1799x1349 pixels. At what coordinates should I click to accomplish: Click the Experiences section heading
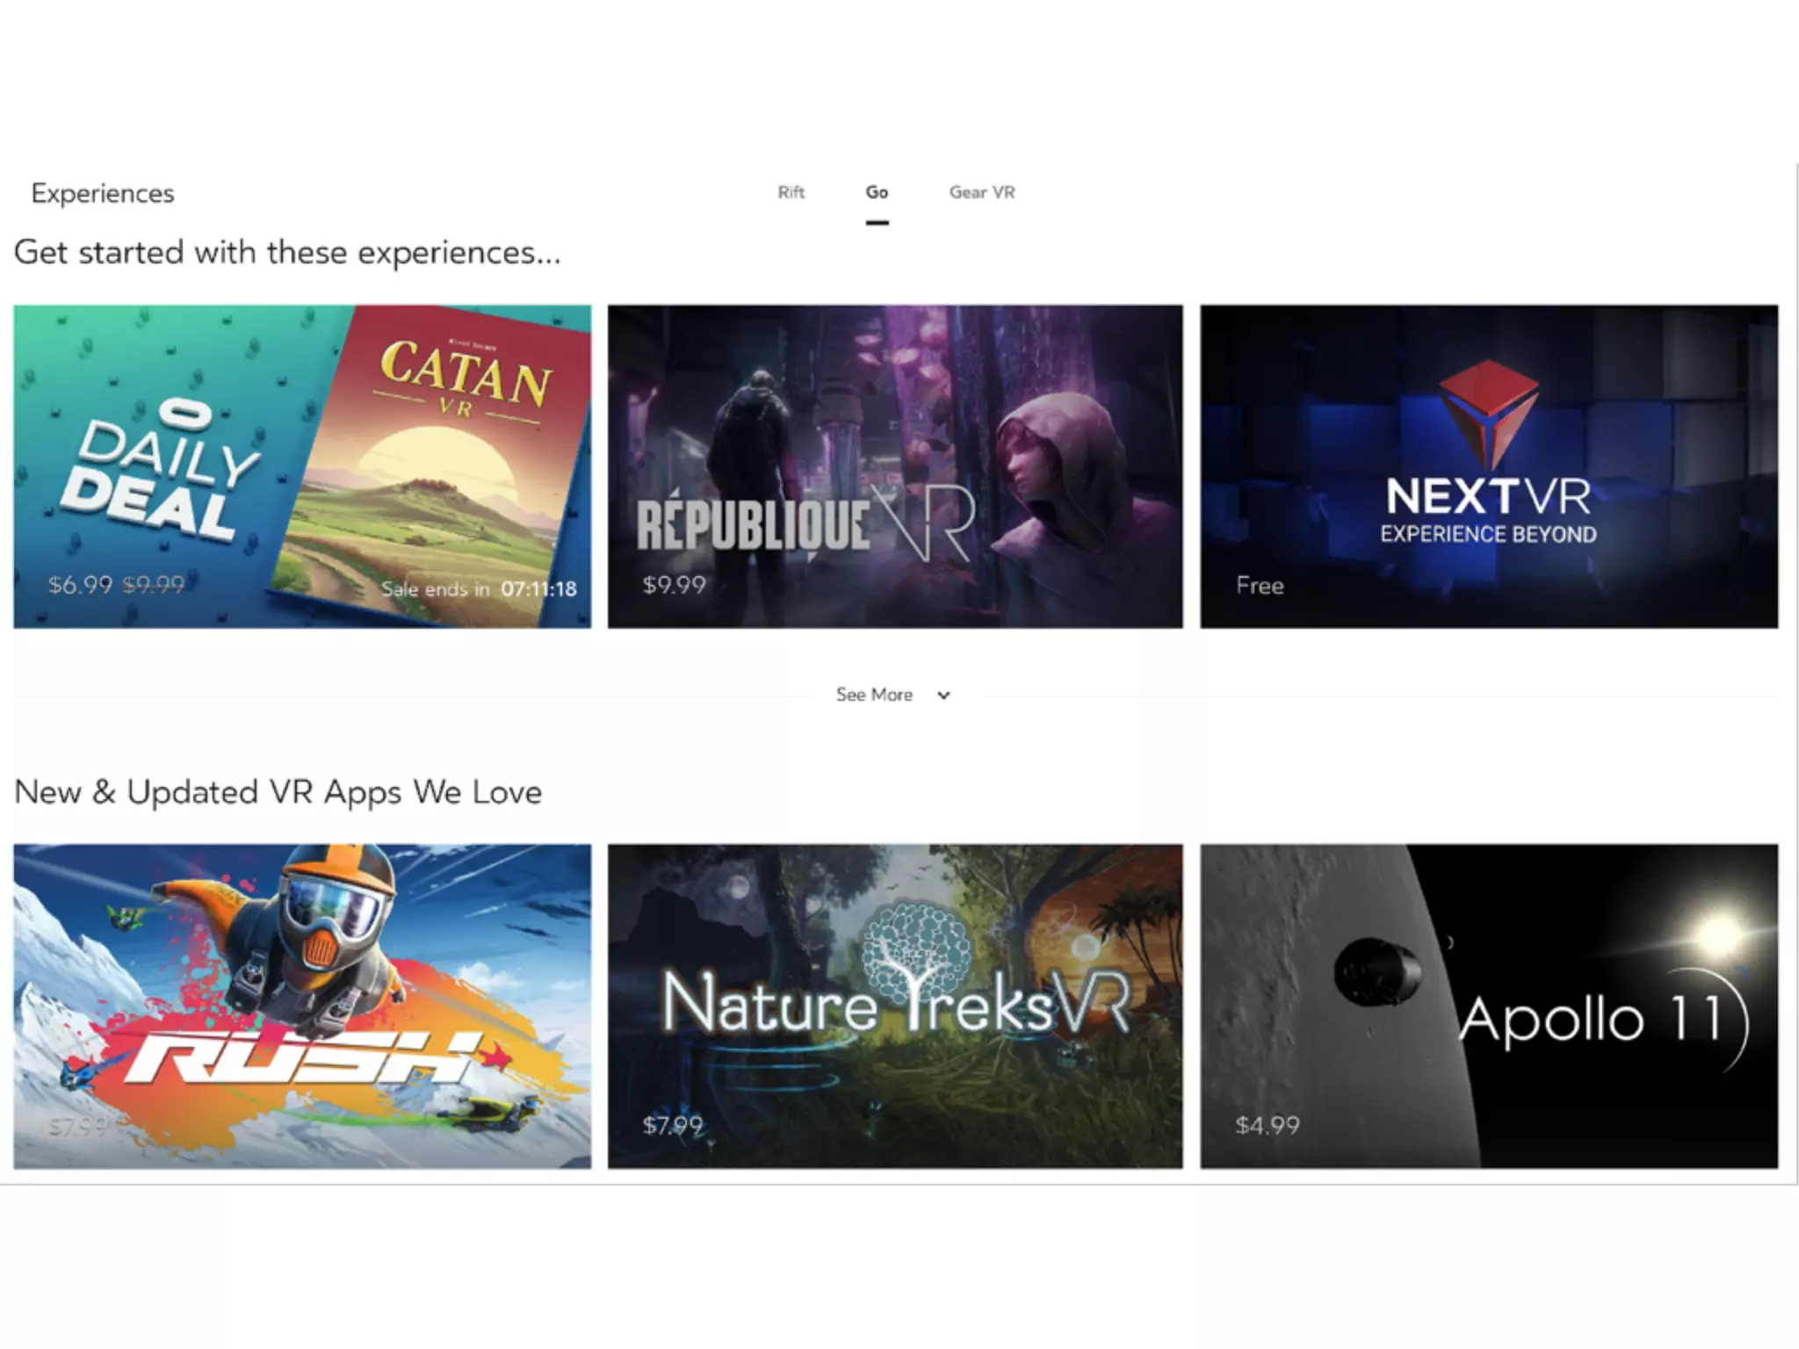tap(103, 193)
